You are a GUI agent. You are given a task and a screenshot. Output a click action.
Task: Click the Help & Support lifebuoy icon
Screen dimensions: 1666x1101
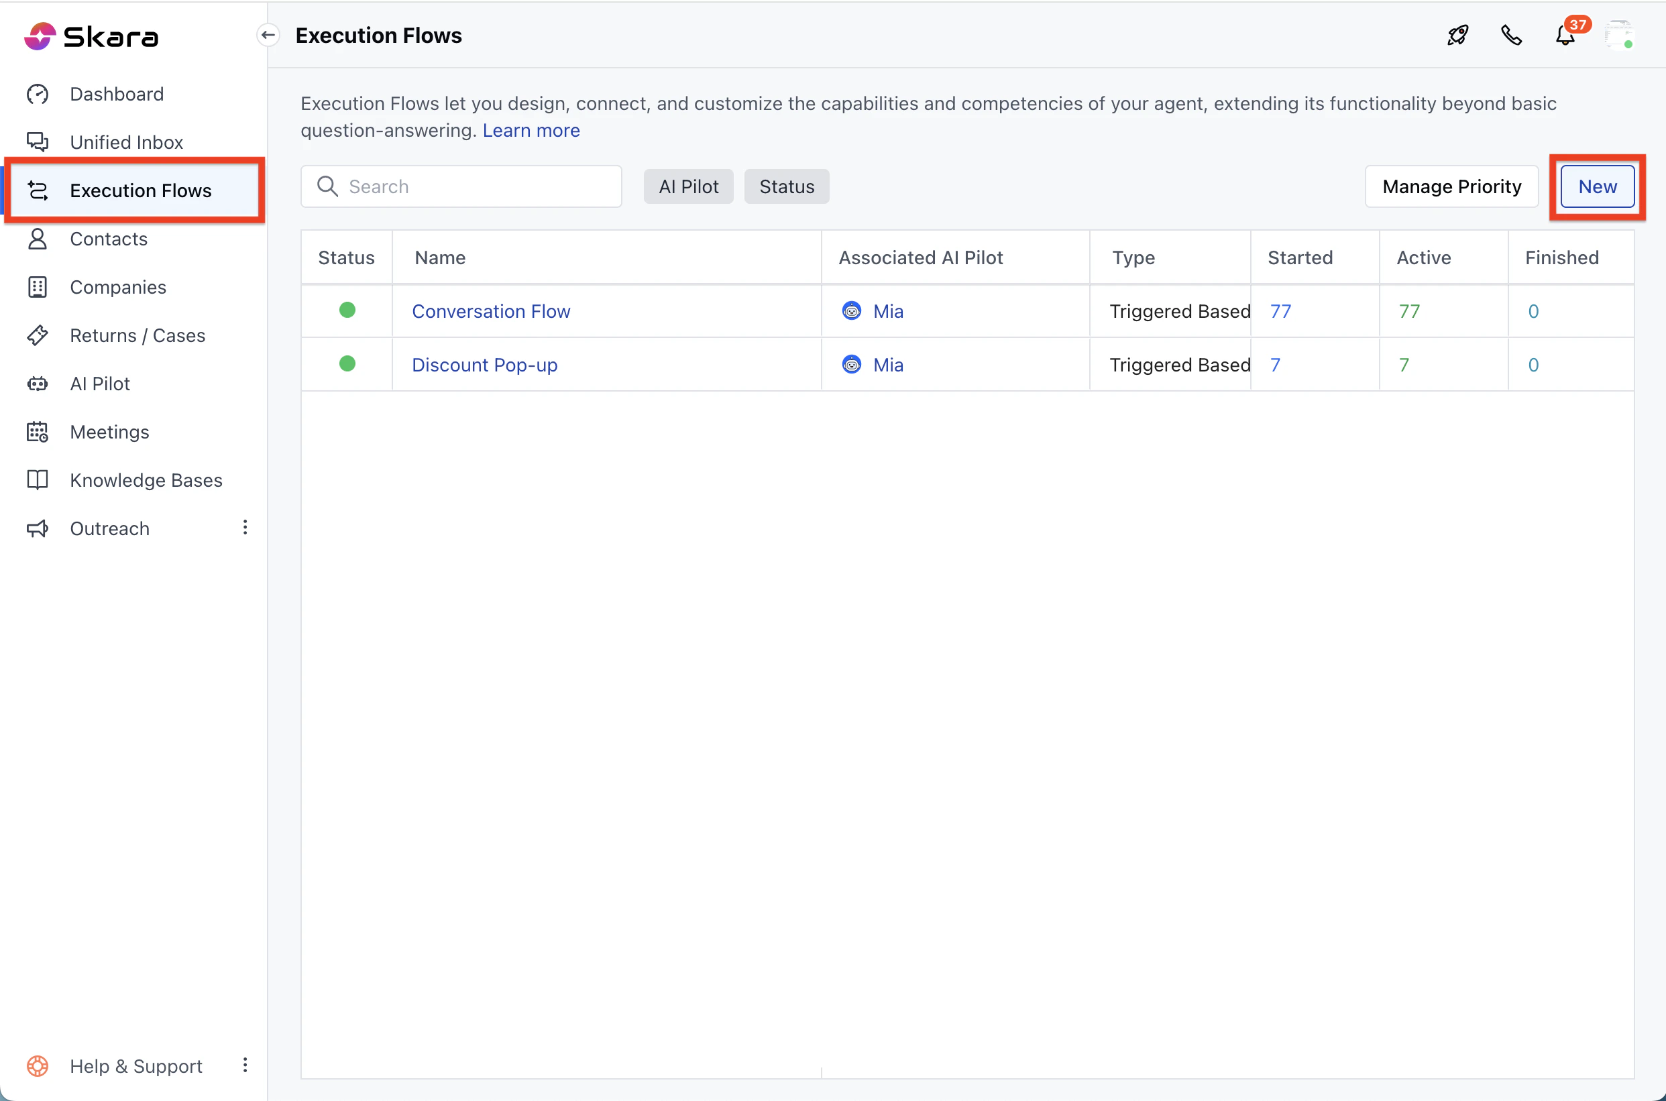pyautogui.click(x=38, y=1066)
